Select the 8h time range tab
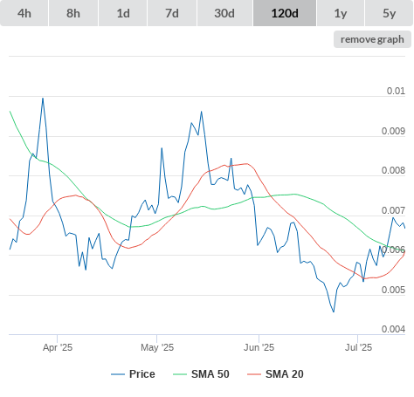The width and height of the screenshot is (414, 397). click(73, 13)
